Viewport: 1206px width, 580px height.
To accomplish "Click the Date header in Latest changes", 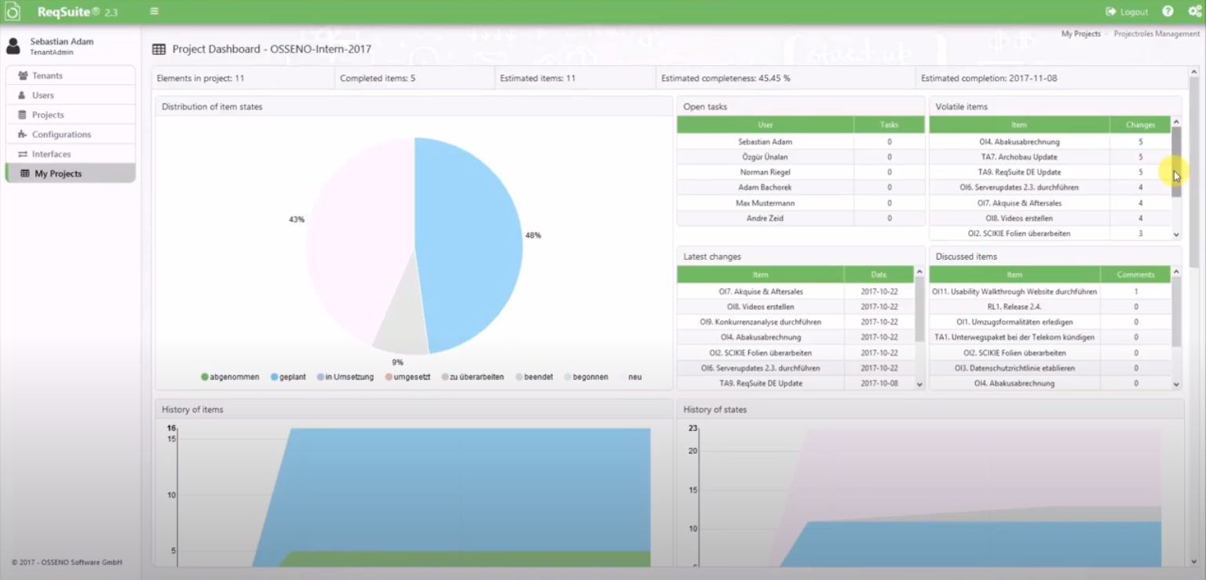I will coord(879,275).
